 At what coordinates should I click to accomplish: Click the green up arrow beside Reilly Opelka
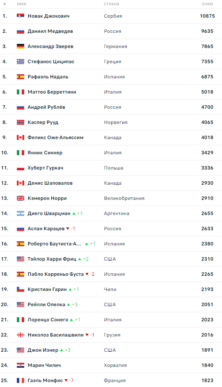point(69,305)
